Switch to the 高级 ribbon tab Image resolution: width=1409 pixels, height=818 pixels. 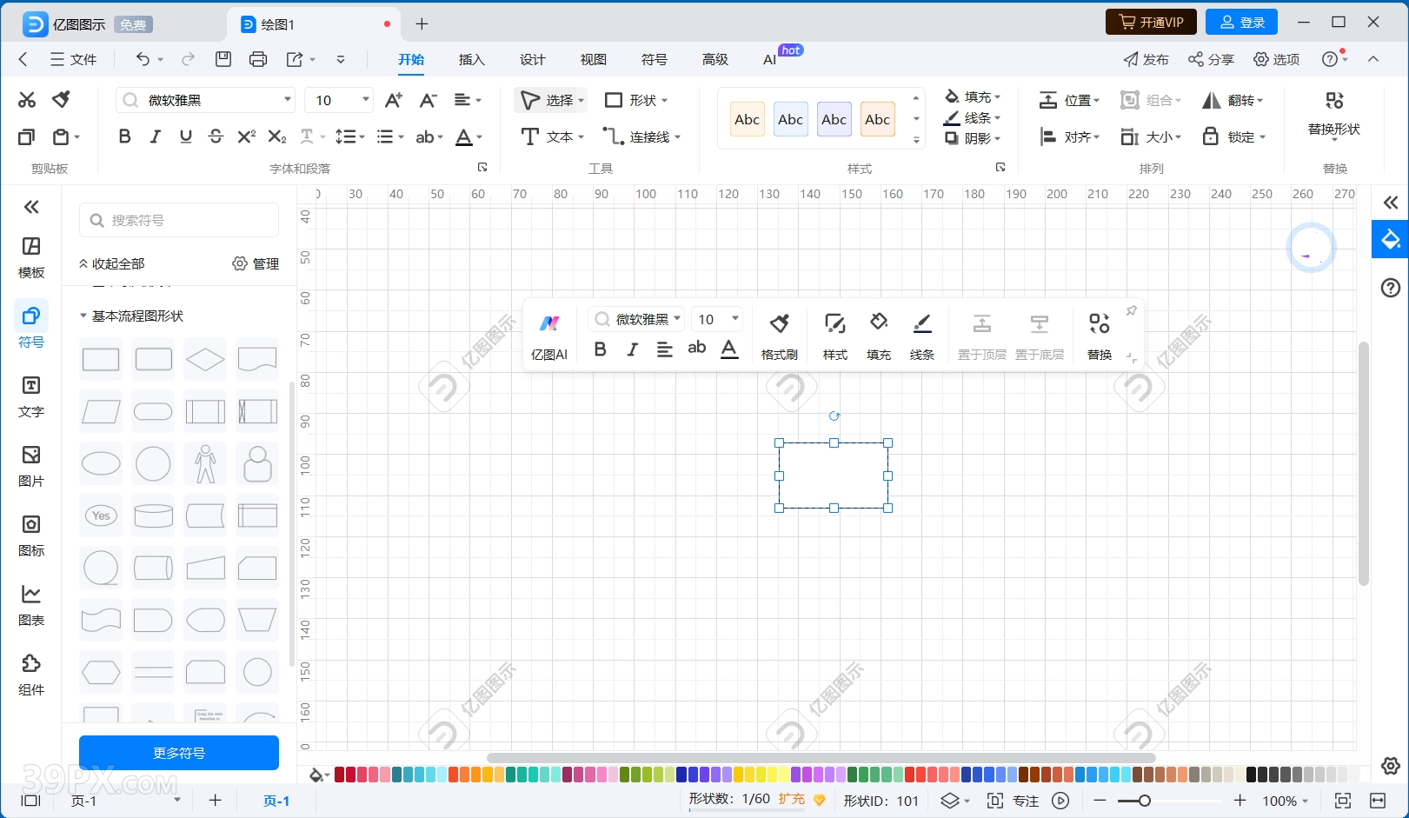click(x=714, y=59)
